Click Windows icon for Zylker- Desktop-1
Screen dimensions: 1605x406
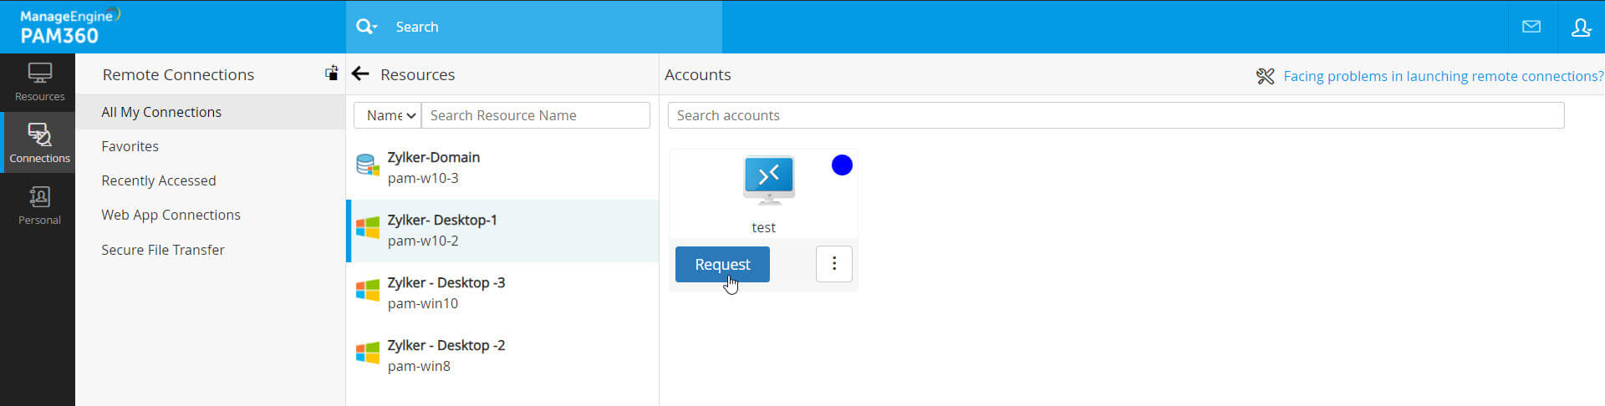[368, 227]
